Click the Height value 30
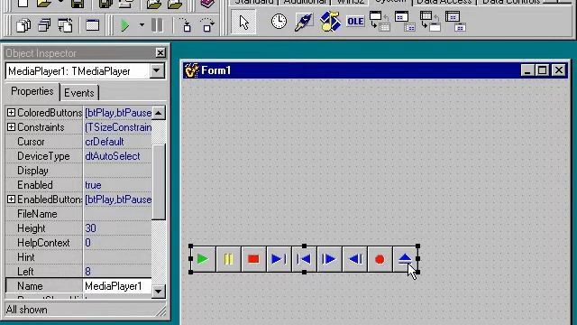Viewport: 577px width, 325px height. coord(90,228)
